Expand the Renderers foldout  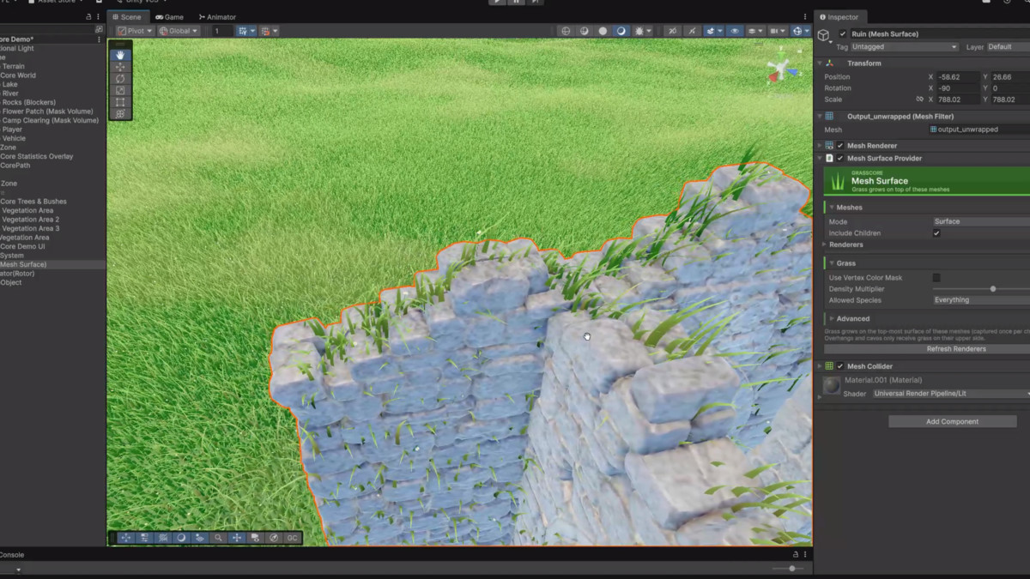pos(825,244)
